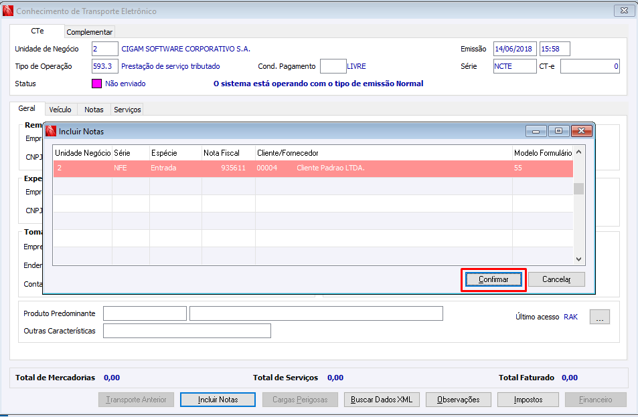
Task: Click the magenta Status color indicator
Action: (96, 84)
